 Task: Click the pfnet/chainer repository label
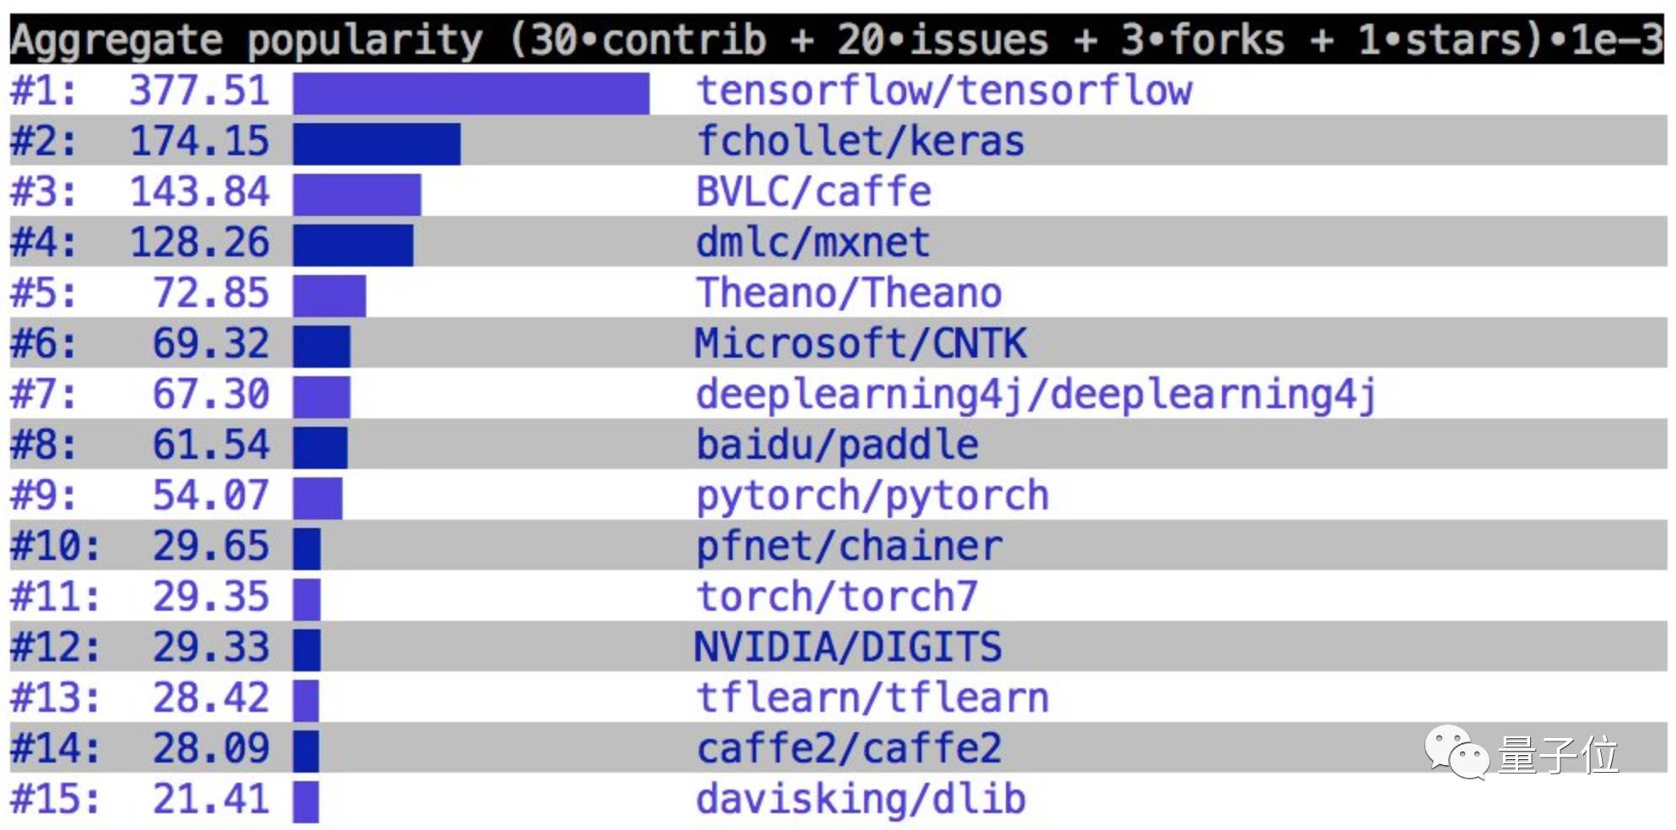tap(849, 547)
